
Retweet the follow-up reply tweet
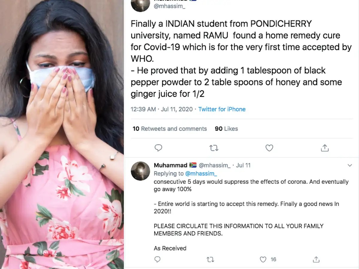[210, 259]
